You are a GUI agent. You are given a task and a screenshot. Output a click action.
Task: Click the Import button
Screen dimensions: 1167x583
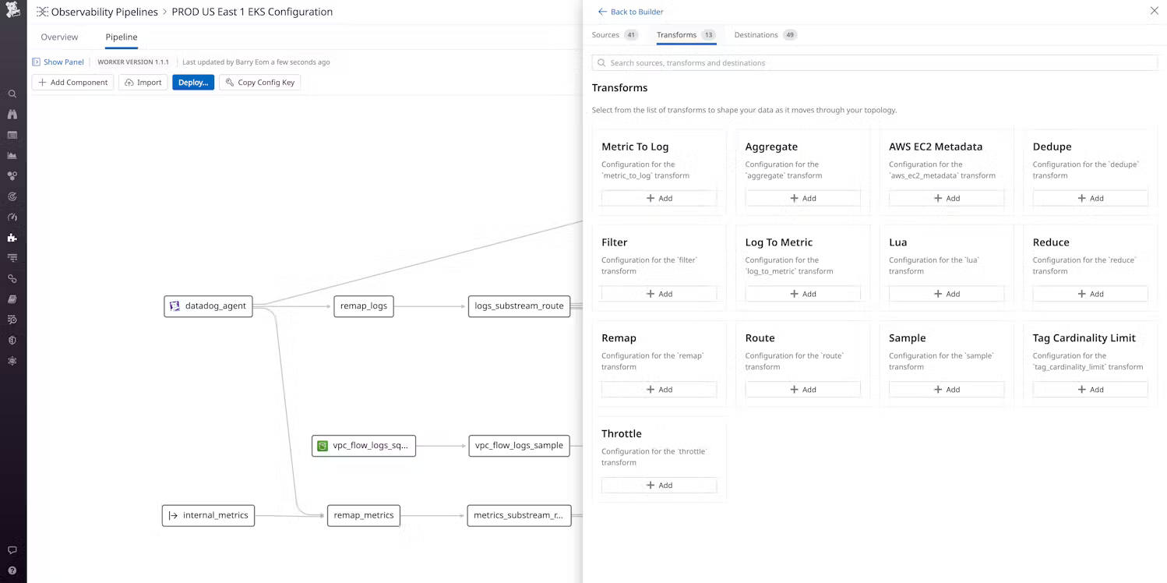click(143, 83)
